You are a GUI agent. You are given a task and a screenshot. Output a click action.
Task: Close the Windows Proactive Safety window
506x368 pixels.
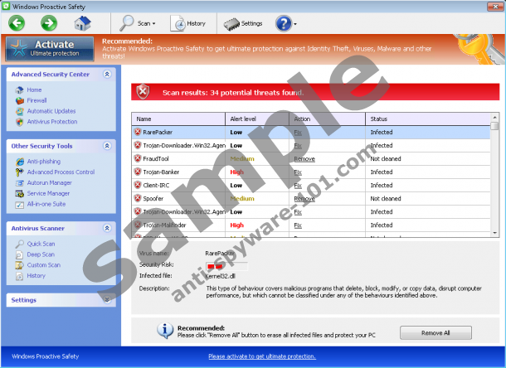pos(495,6)
